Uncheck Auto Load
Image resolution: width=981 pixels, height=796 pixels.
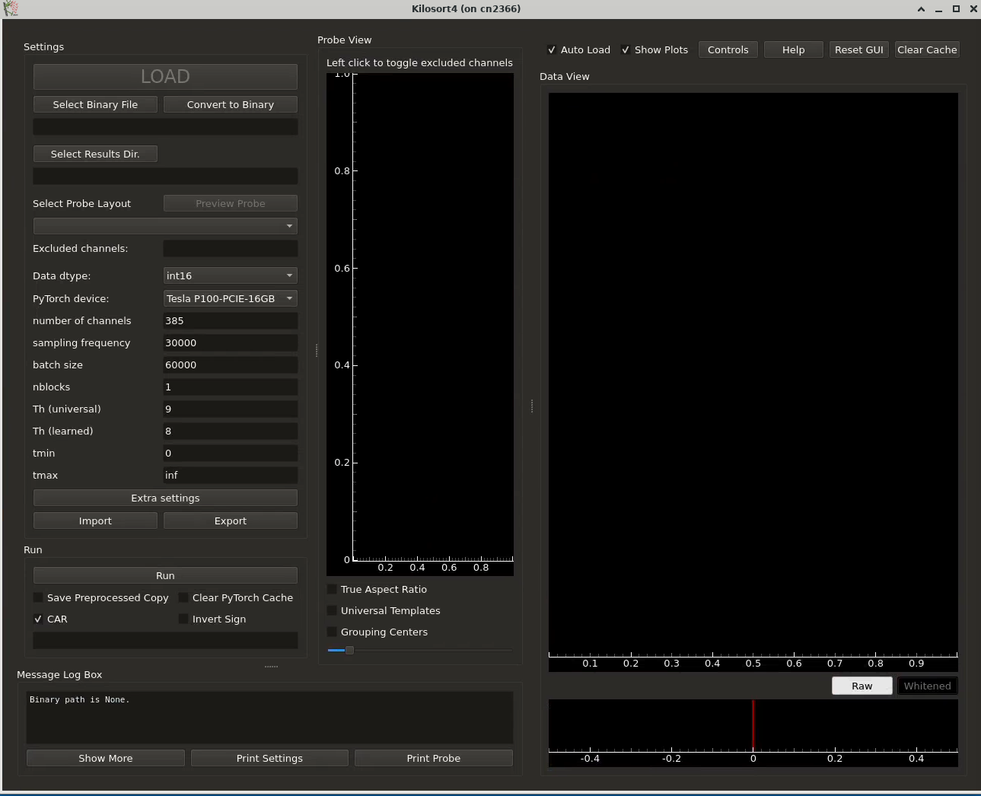551,49
